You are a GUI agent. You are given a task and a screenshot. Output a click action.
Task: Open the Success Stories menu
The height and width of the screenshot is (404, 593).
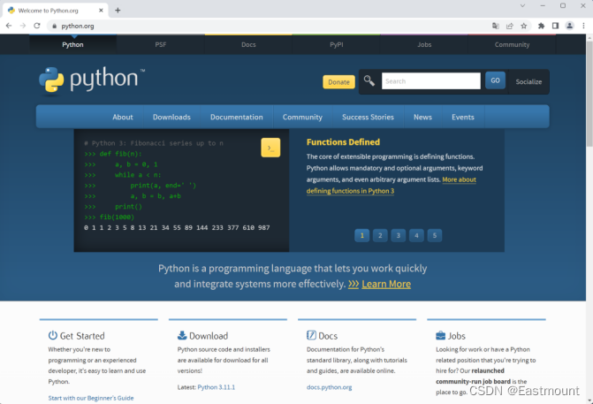(x=368, y=118)
